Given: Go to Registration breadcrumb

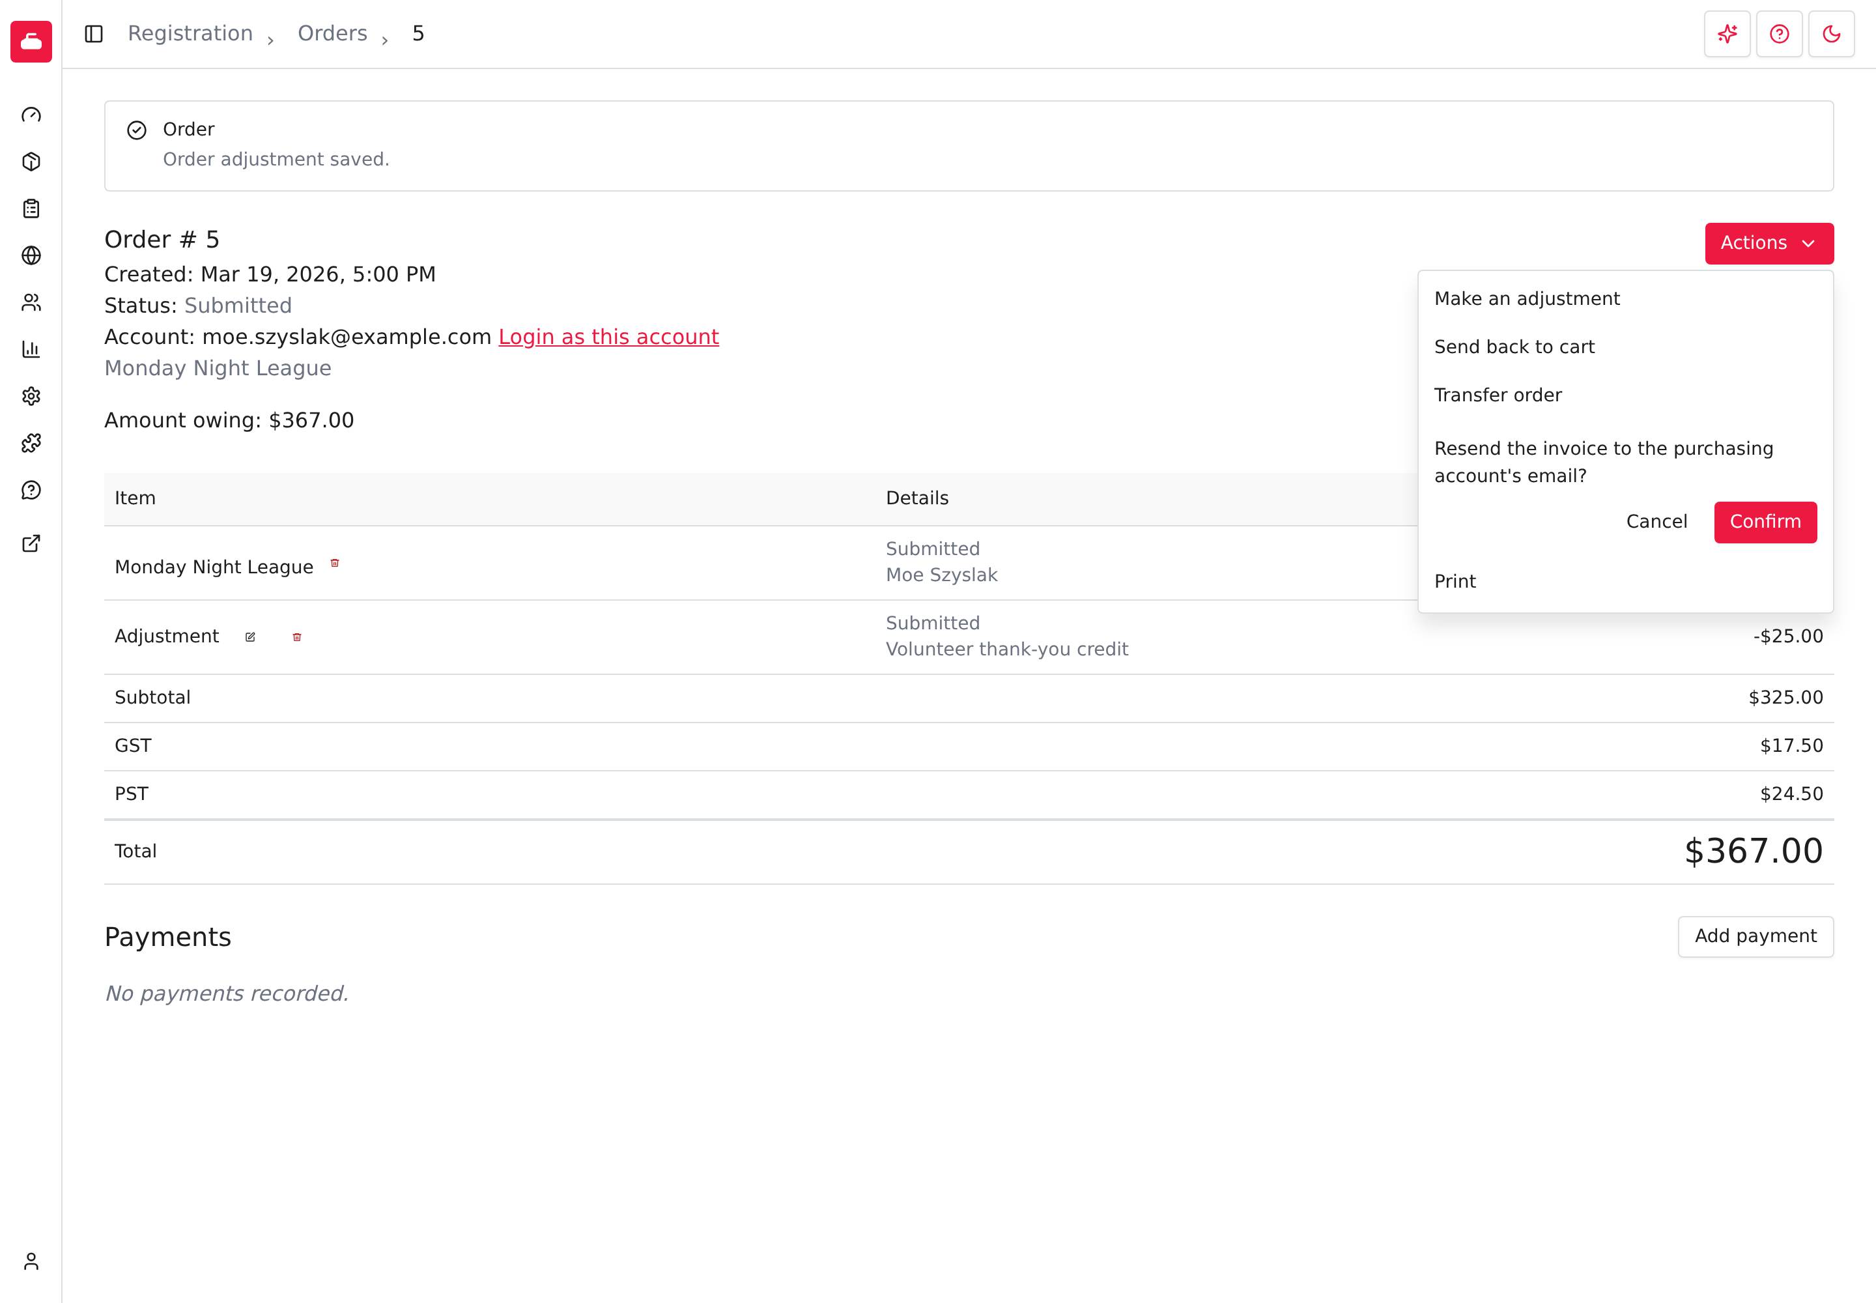Looking at the screenshot, I should pos(190,33).
